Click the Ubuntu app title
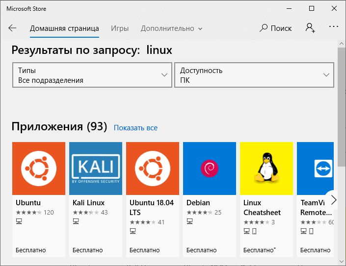This screenshot has height=266, width=346. (28, 203)
